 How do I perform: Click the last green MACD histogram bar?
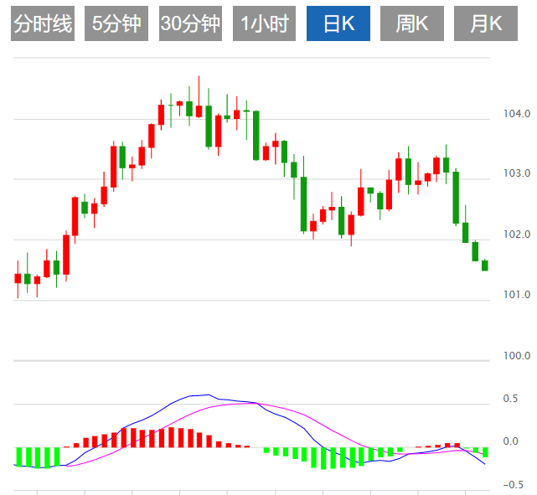[x=485, y=452]
